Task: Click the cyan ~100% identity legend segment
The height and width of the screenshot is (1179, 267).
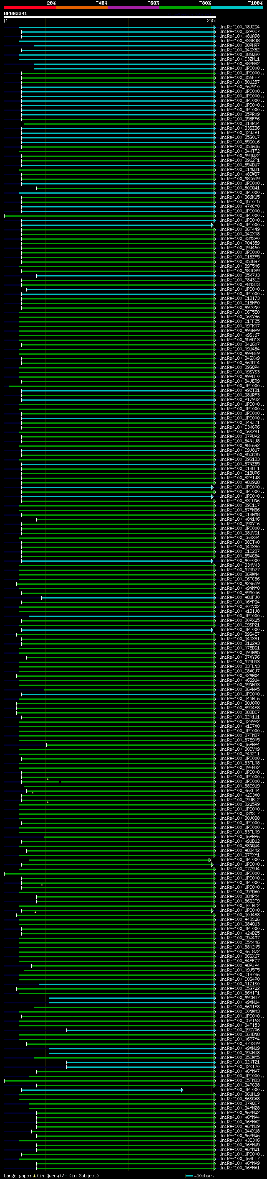Action: tap(237, 8)
